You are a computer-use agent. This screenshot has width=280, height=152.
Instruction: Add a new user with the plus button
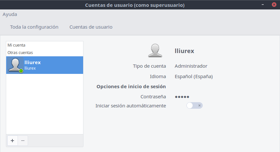12,141
